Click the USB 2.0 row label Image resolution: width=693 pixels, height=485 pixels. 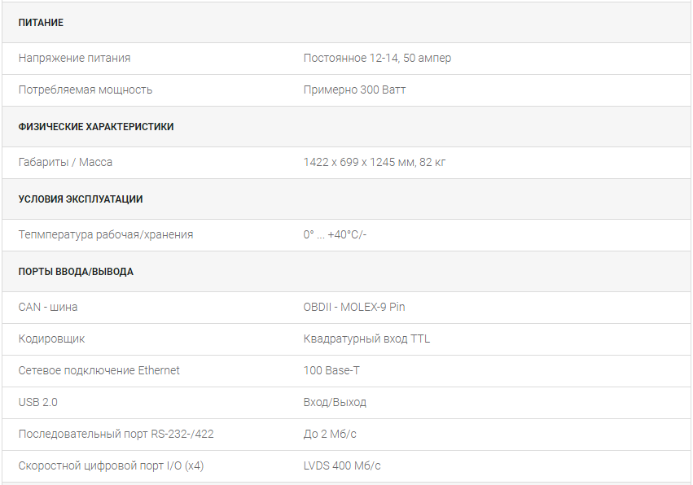click(x=38, y=402)
